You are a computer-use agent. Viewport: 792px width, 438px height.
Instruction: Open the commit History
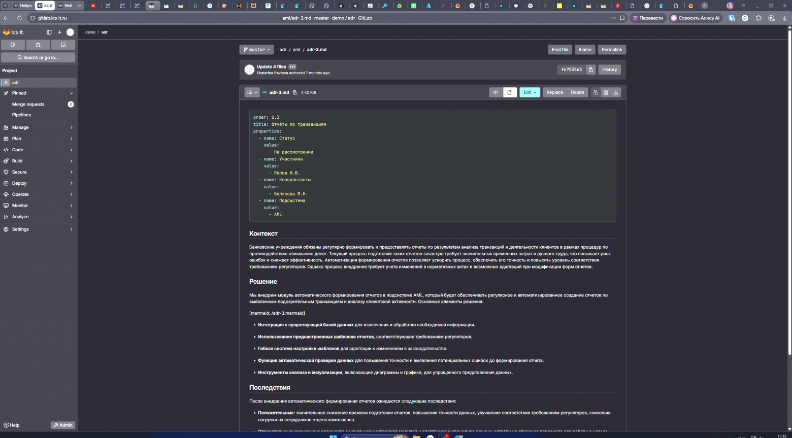(609, 70)
